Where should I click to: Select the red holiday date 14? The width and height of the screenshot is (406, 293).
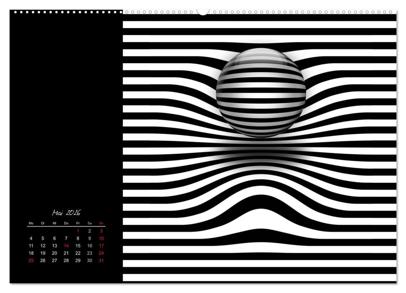(66, 246)
